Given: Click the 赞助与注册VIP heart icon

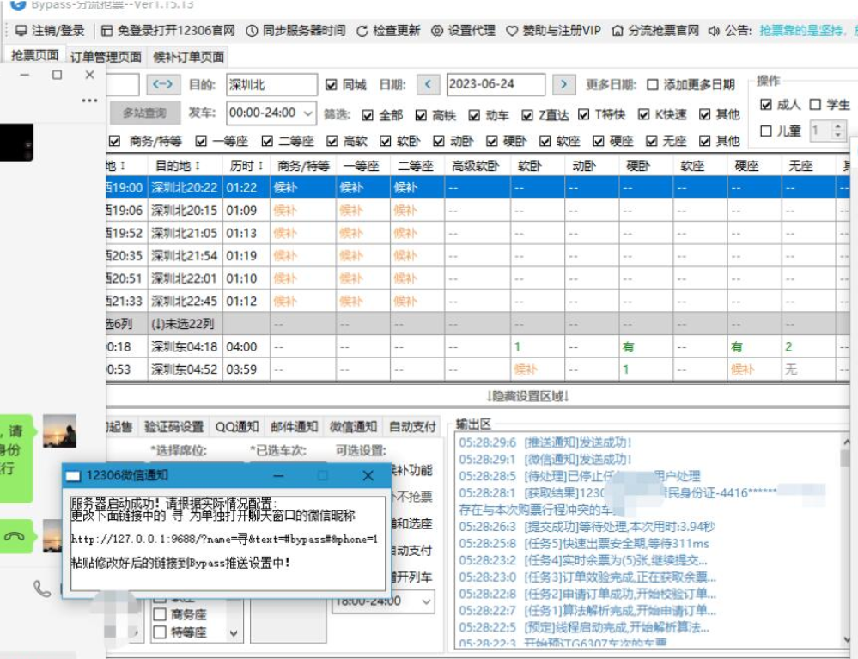Looking at the screenshot, I should click(x=512, y=31).
